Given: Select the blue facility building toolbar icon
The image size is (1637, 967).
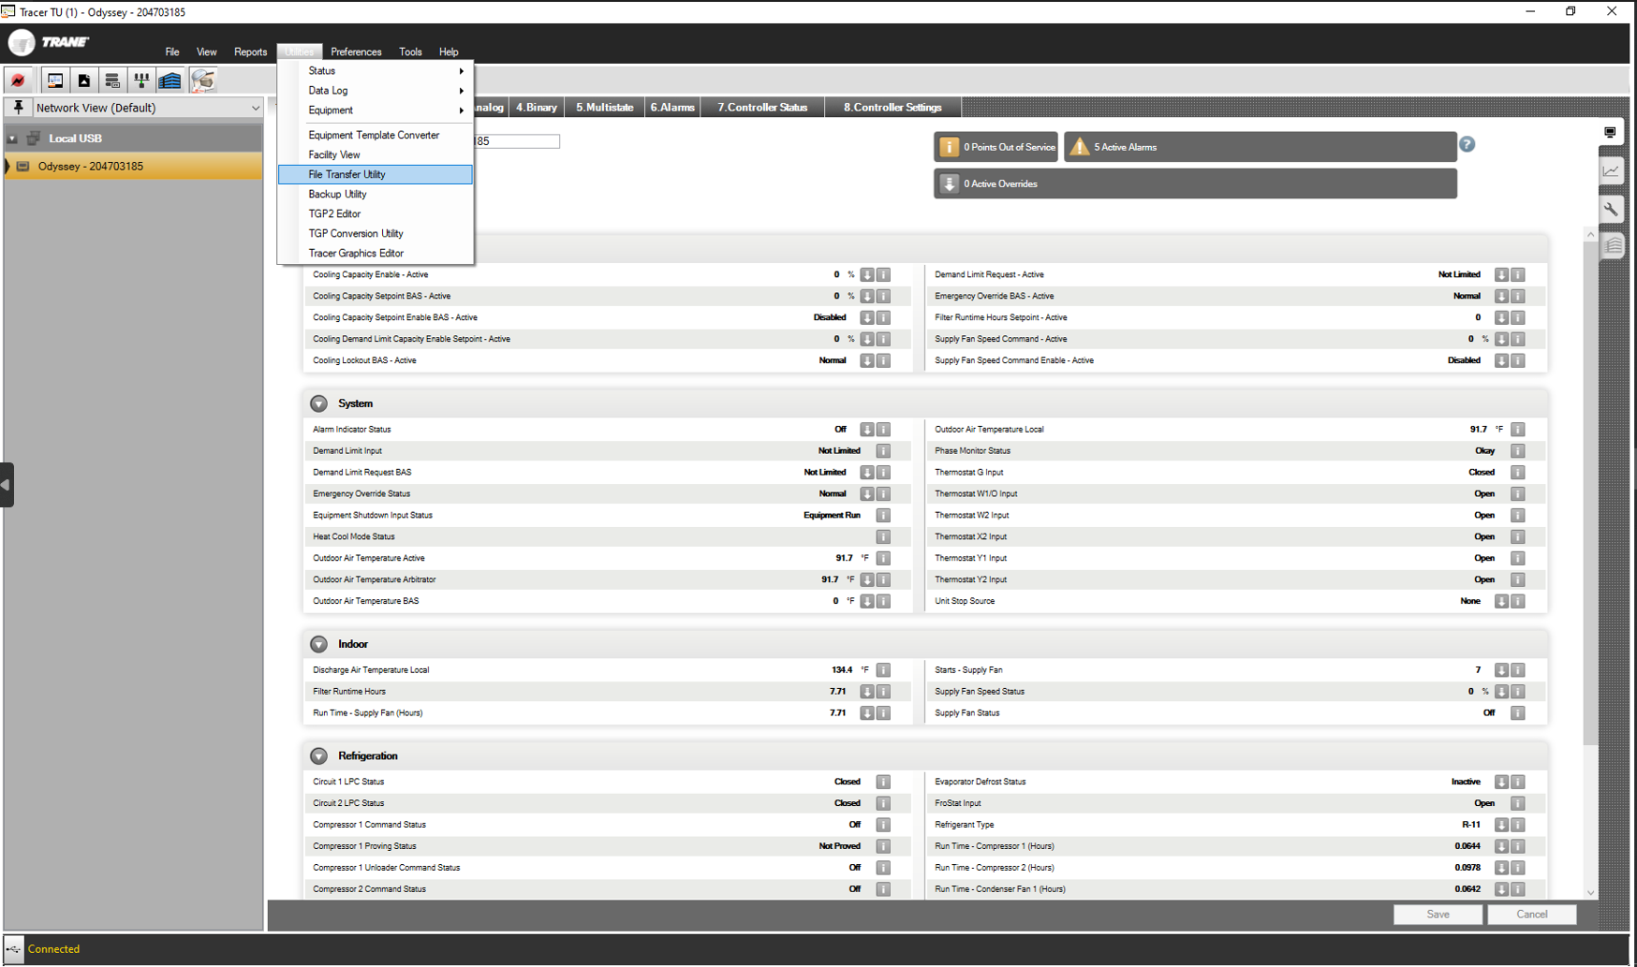Looking at the screenshot, I should 170,81.
